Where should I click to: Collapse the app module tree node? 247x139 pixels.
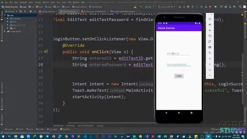(5, 15)
